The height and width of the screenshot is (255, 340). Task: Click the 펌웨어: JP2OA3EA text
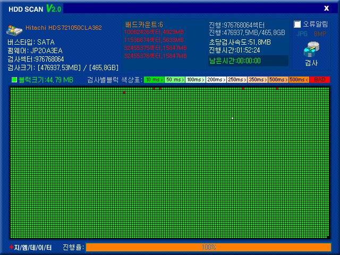pos(35,51)
